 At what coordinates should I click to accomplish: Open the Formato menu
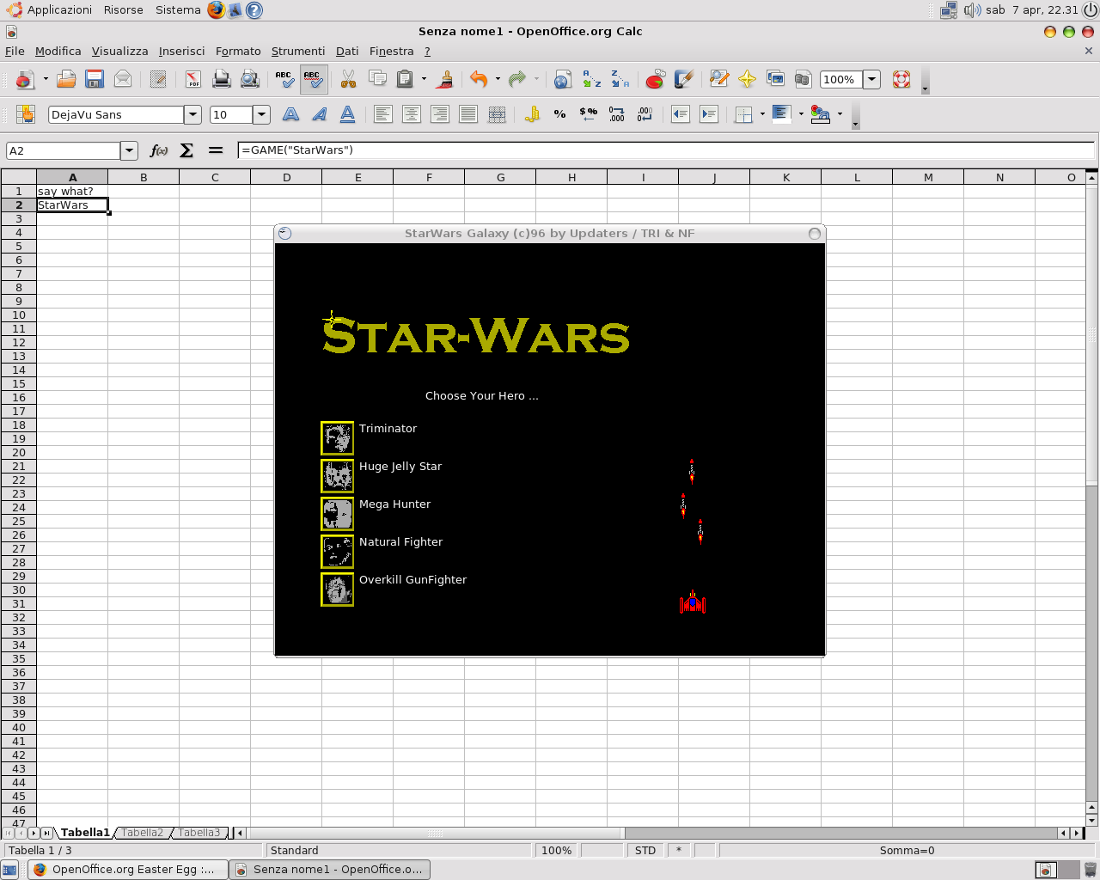click(x=238, y=52)
